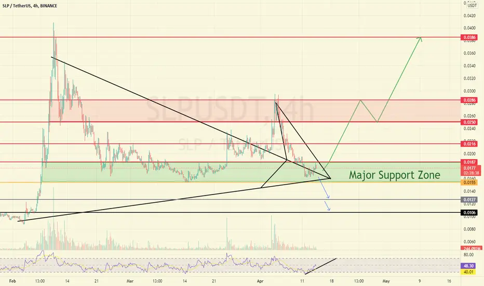Click the 11 date label on time axis
This screenshot has width=484, height=286.
click(302, 281)
